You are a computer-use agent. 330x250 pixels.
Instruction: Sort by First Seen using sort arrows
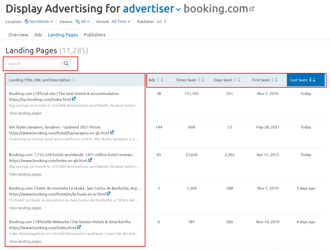pos(276,80)
